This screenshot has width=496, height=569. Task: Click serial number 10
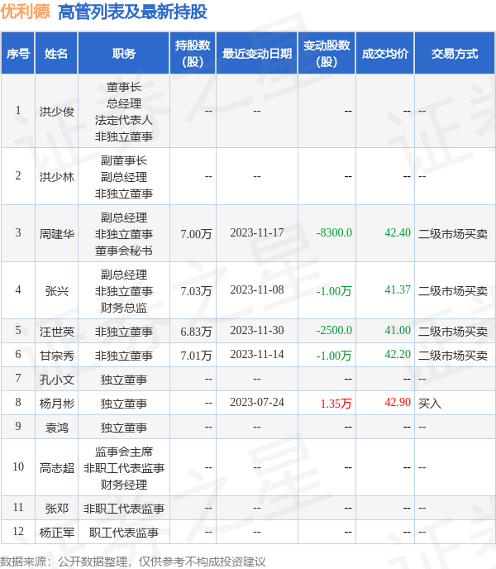[x=18, y=466]
